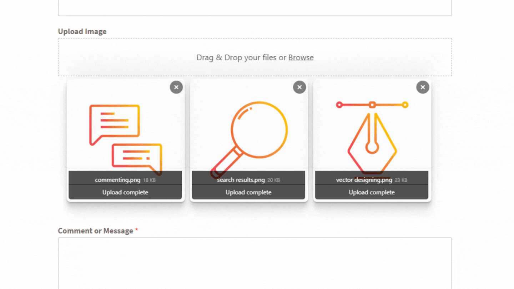Screen dimensions: 514x289
Task: Click the pen nib vector icon preview
Action: (x=372, y=140)
